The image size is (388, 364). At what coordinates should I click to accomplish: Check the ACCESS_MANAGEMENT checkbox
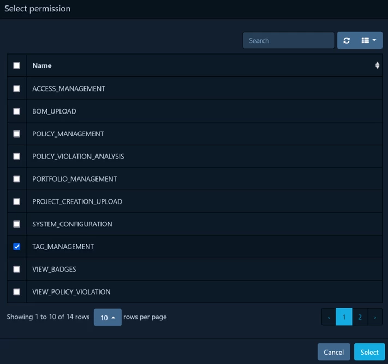[16, 88]
